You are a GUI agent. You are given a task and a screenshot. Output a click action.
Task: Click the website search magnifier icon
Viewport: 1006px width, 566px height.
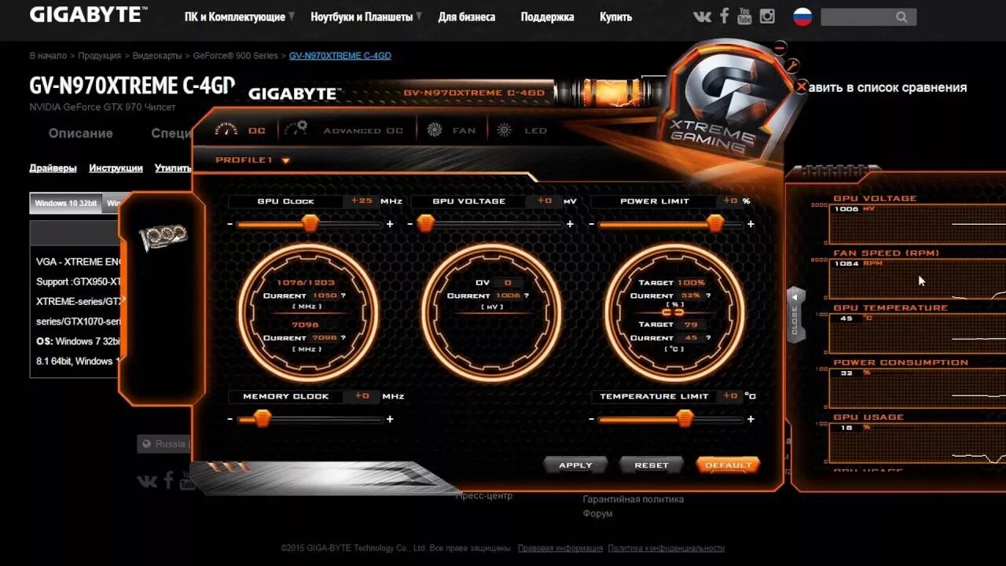pyautogui.click(x=901, y=17)
